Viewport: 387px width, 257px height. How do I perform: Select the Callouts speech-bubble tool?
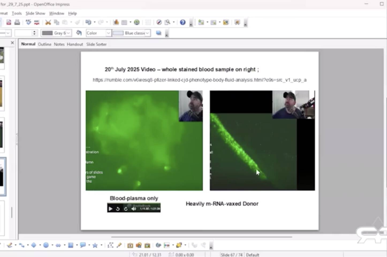click(x=83, y=245)
